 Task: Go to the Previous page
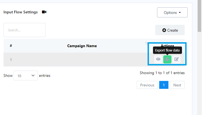pyautogui.click(x=147, y=85)
